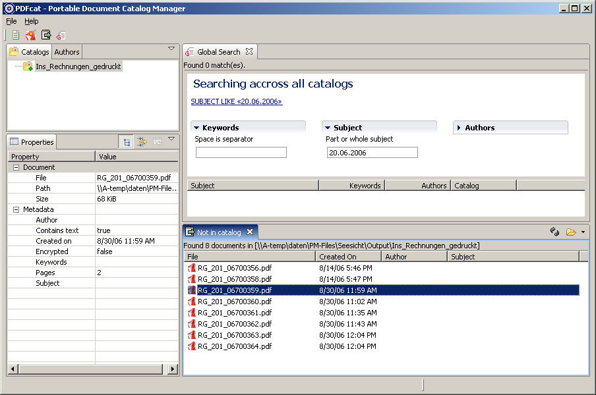This screenshot has width=596, height=395.
Task: Switch to the Catalogs tab
Action: (x=29, y=51)
